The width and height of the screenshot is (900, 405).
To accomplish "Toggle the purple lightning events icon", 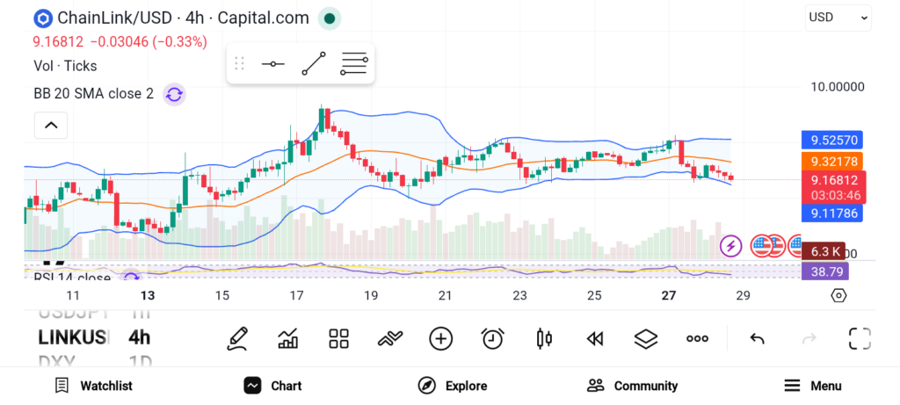I will (x=730, y=246).
